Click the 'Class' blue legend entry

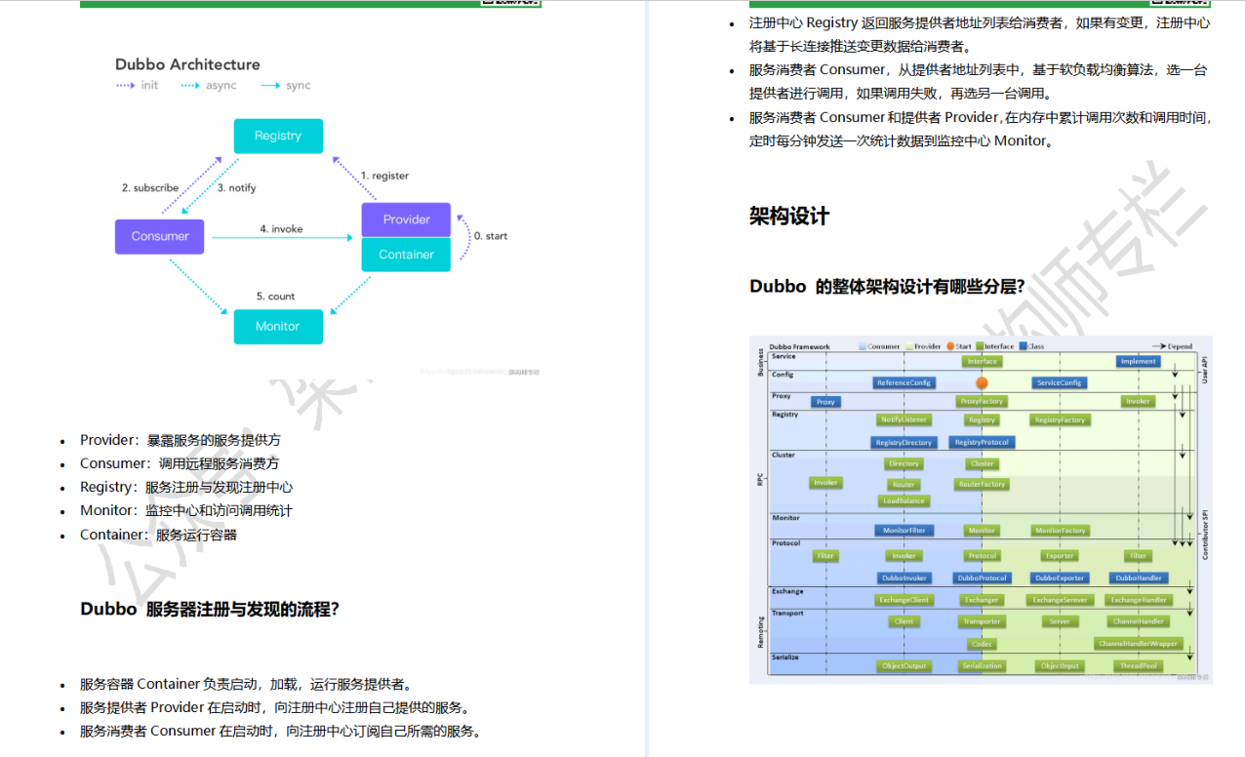[x=1031, y=346]
